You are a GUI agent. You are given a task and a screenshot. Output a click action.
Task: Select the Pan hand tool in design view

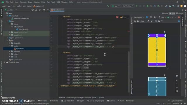[177, 76]
